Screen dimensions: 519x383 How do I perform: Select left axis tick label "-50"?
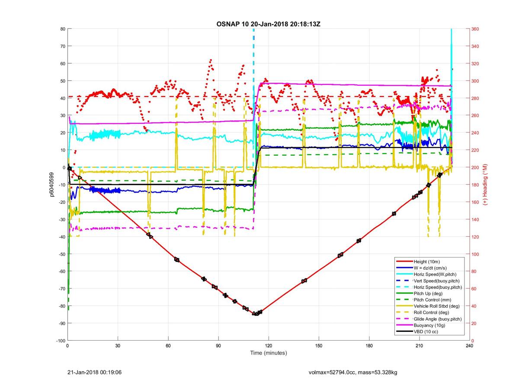click(x=61, y=254)
